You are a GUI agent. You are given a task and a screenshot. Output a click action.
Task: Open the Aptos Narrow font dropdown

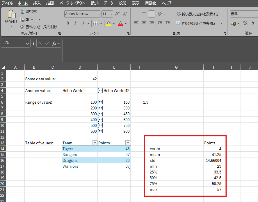coord(99,14)
